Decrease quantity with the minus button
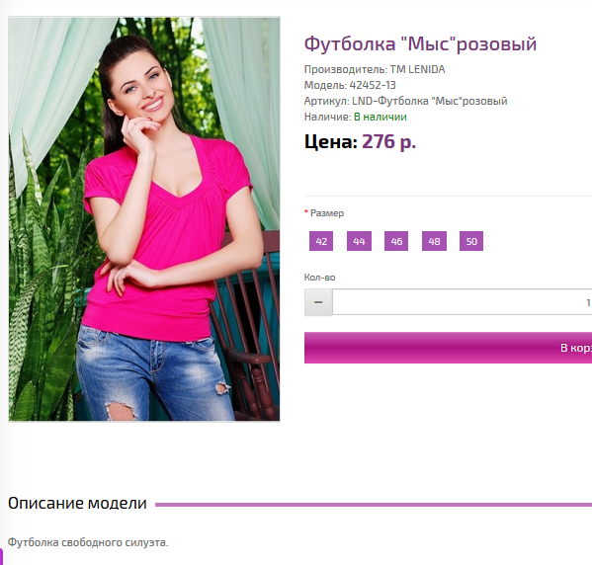 pyautogui.click(x=318, y=302)
